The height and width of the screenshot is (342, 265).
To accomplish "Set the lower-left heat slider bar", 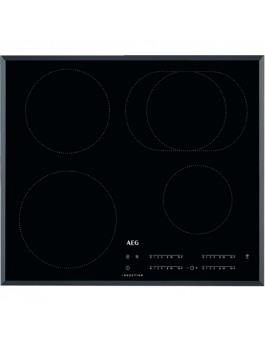I will click(x=166, y=268).
